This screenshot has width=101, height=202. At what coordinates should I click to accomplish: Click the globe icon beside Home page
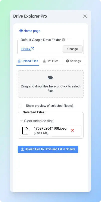(x=21, y=31)
